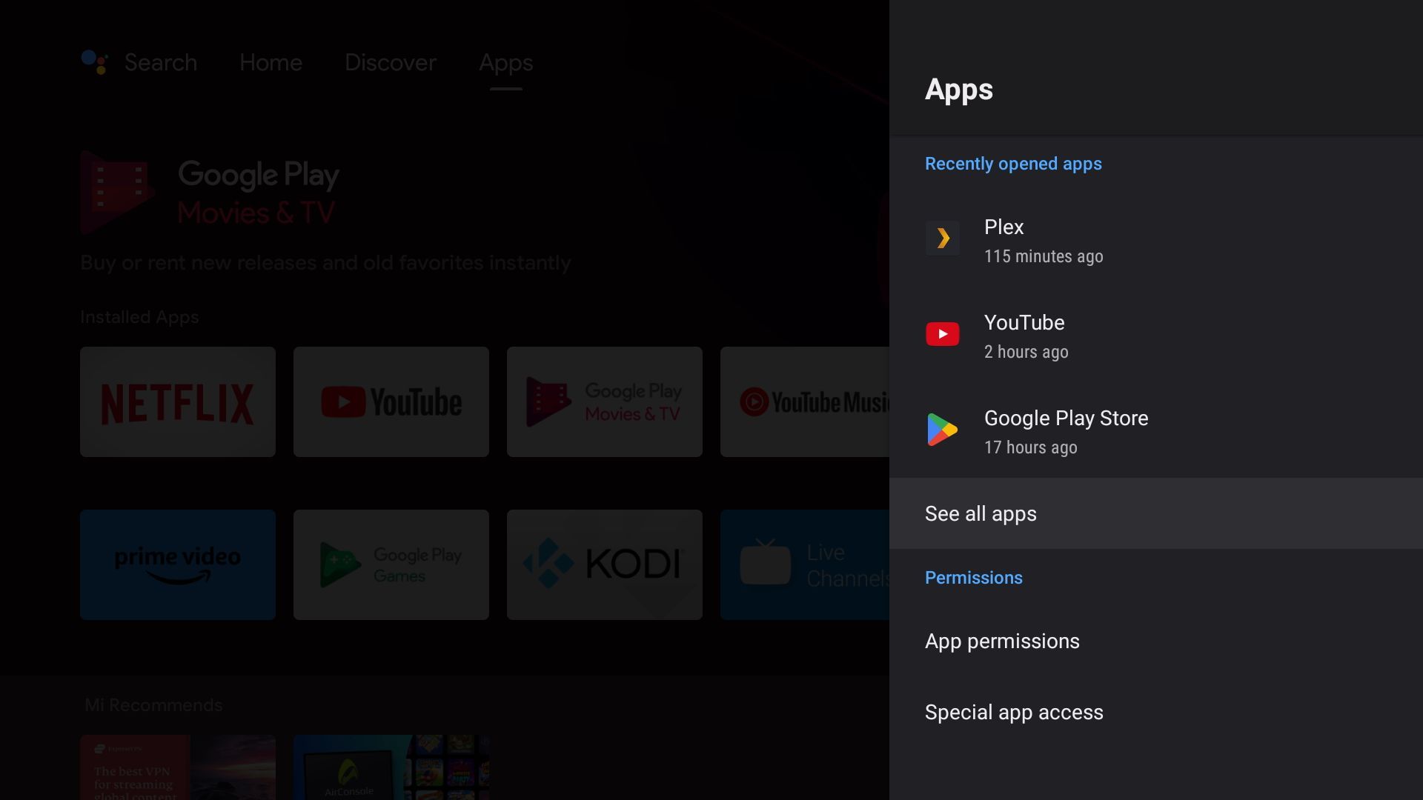Click the Google Assistant search icon
The height and width of the screenshot is (800, 1423).
click(x=94, y=61)
